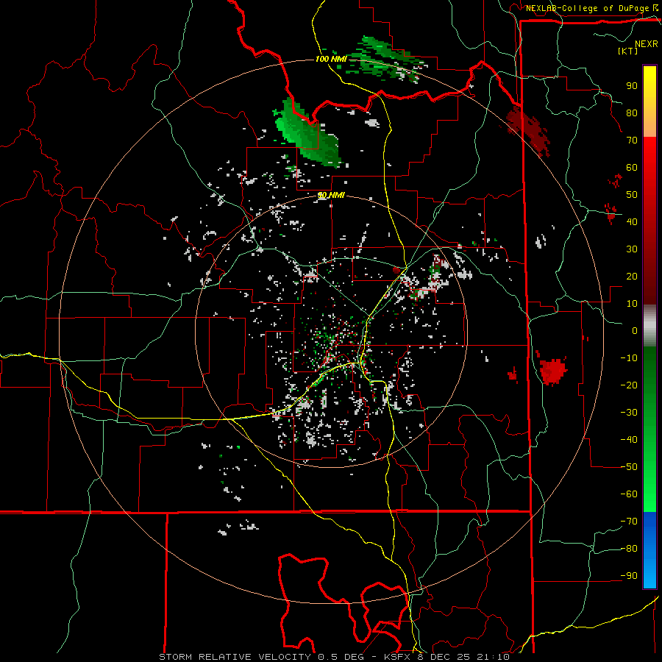662x662 pixels.
Task: Click the NEXLAB-College of DuPage header text
Action: pyautogui.click(x=587, y=8)
